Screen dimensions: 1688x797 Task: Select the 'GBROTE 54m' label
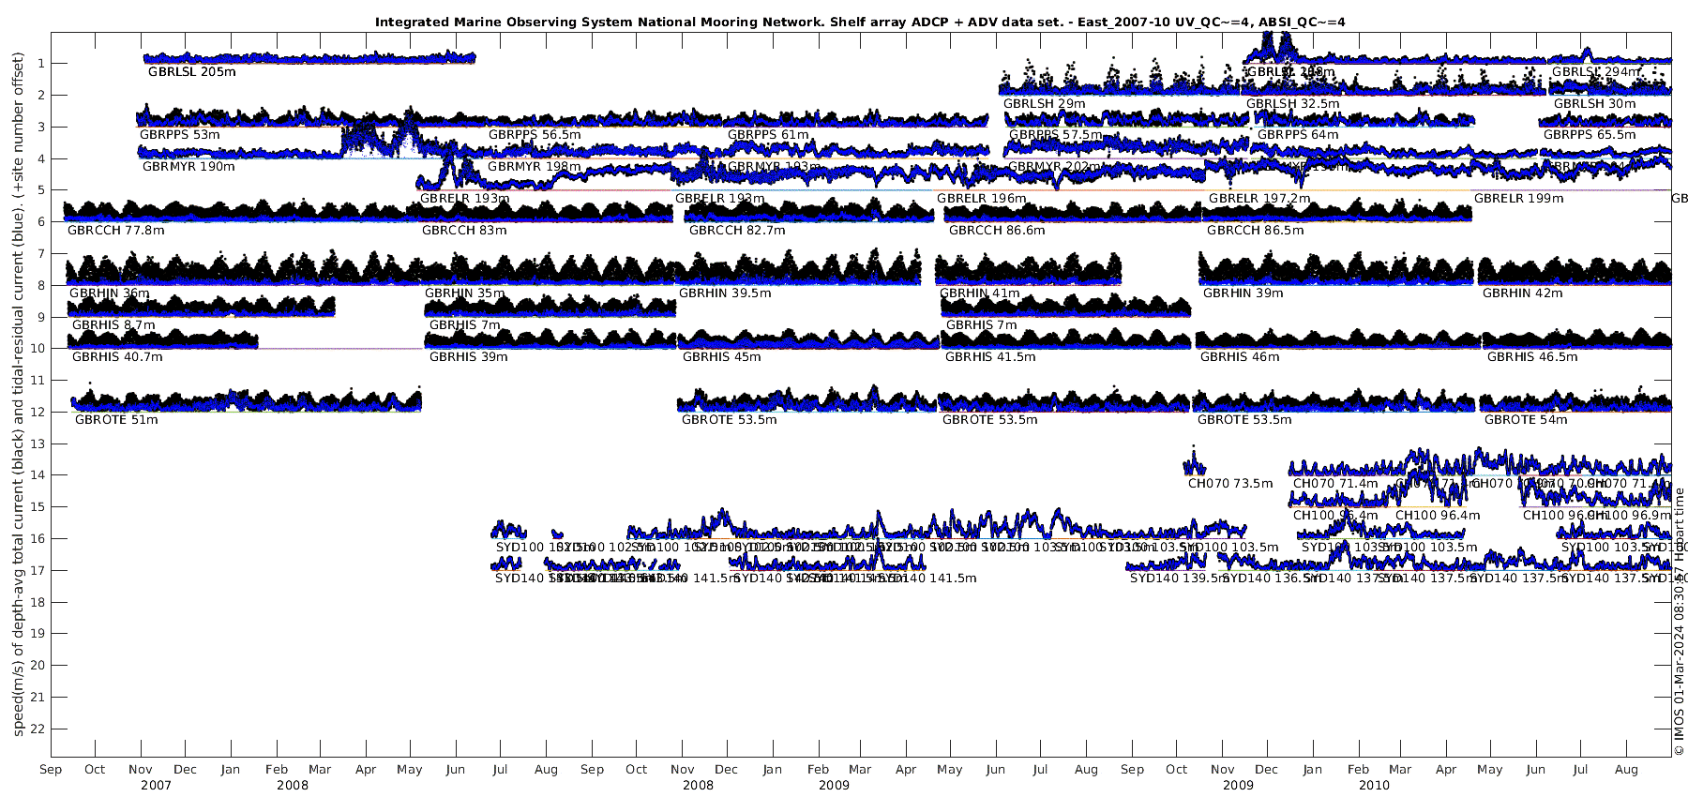[x=1525, y=420]
